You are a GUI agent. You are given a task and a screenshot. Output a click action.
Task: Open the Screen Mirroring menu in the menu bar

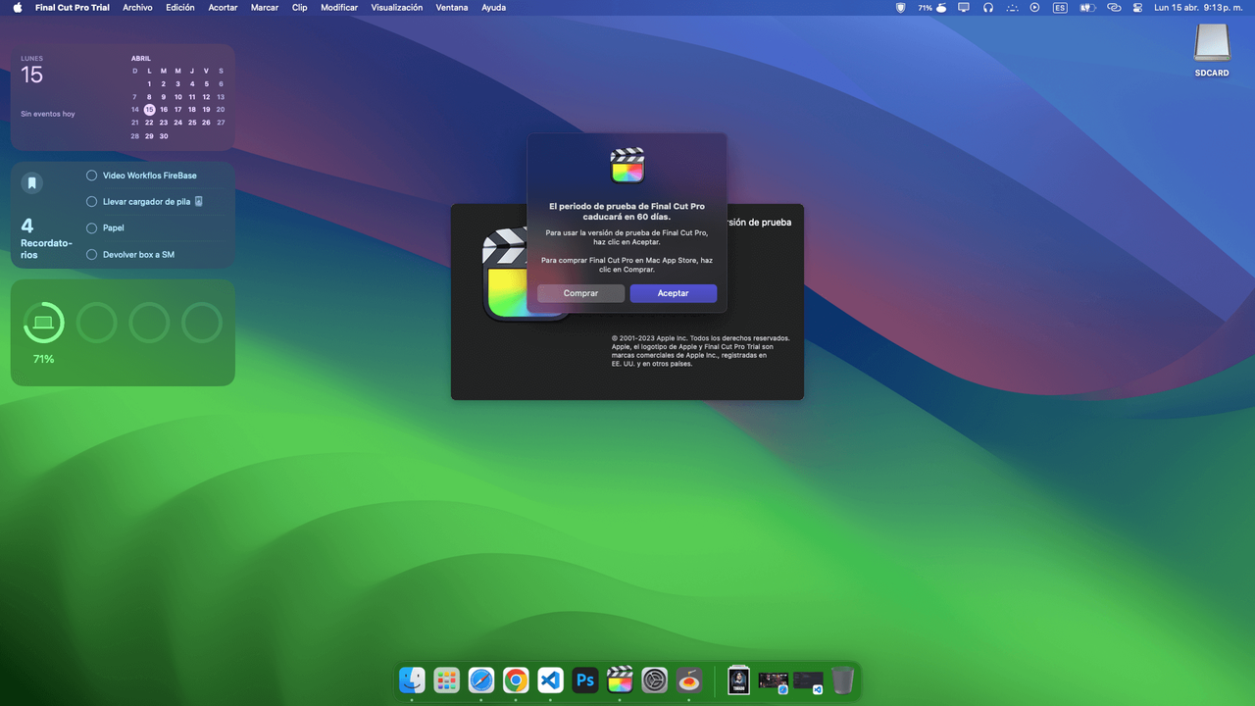(963, 8)
